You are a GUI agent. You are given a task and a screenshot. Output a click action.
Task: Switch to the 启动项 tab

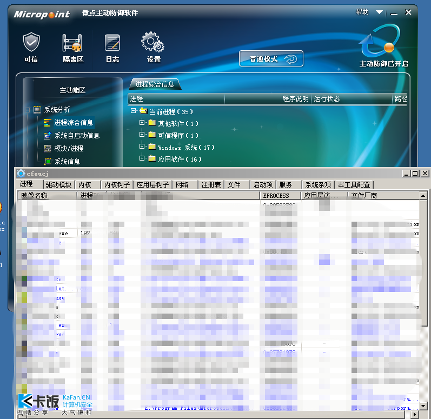[x=263, y=185]
